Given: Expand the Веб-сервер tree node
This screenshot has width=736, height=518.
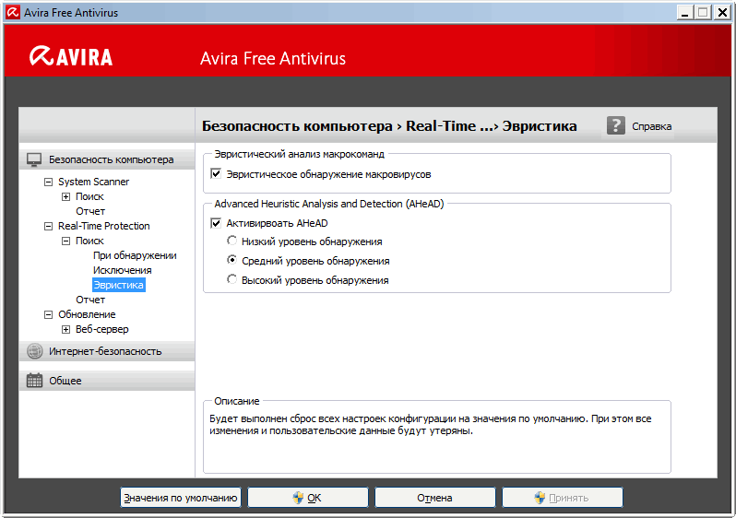Looking at the screenshot, I should pyautogui.click(x=65, y=329).
